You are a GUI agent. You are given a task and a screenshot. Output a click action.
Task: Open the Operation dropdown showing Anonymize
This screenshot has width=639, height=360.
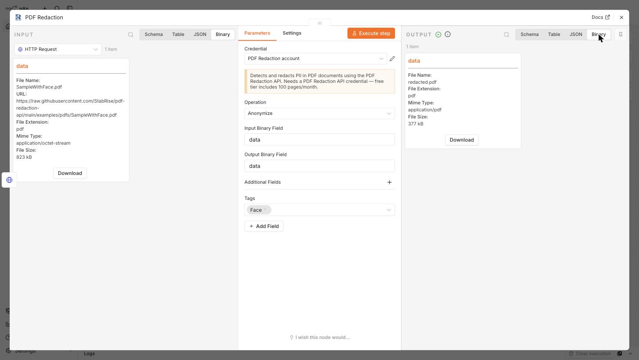coord(319,114)
